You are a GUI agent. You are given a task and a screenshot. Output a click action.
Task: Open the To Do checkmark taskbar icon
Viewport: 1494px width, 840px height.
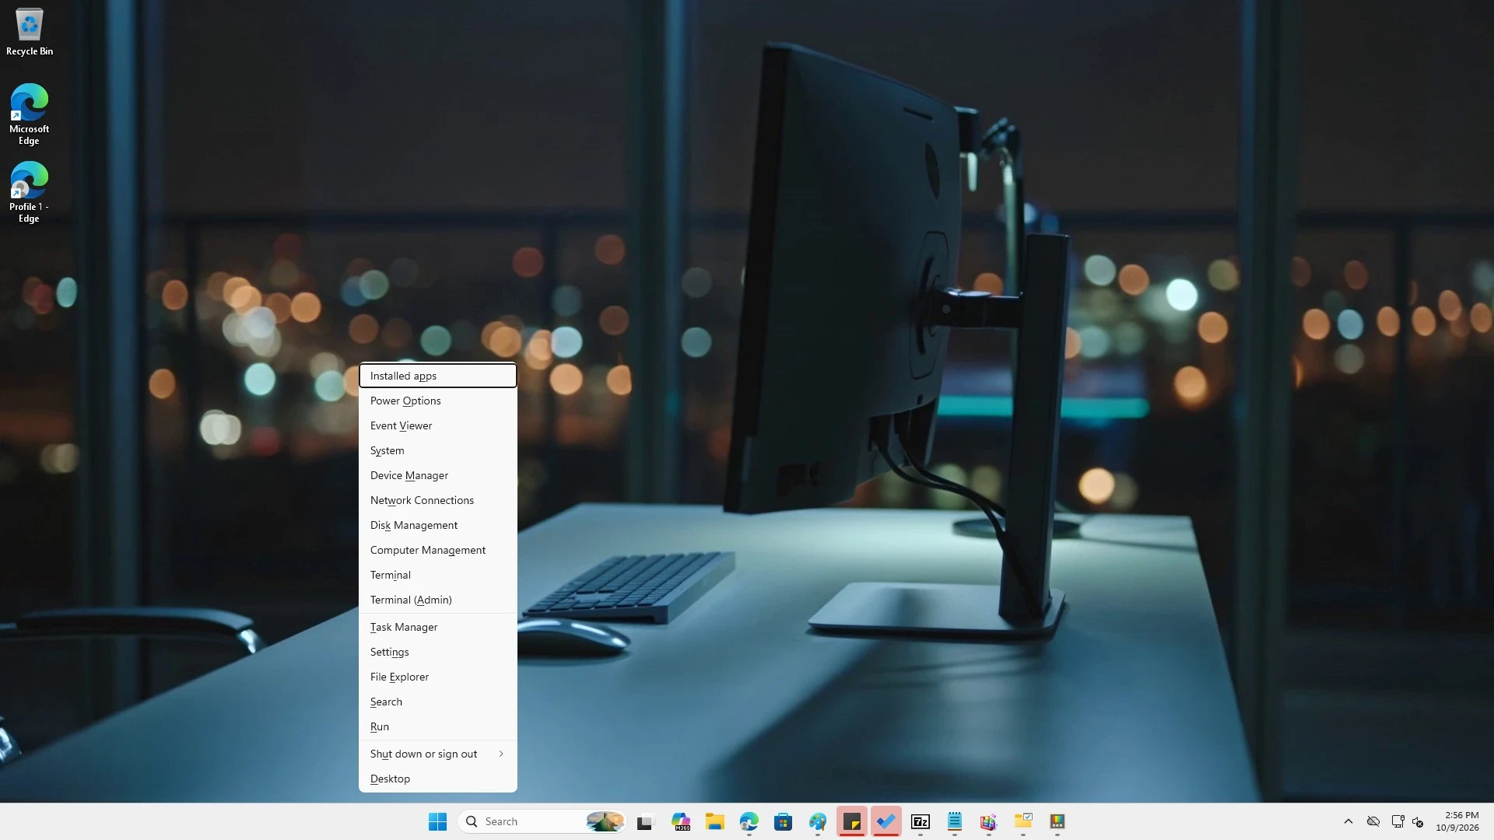click(x=886, y=821)
